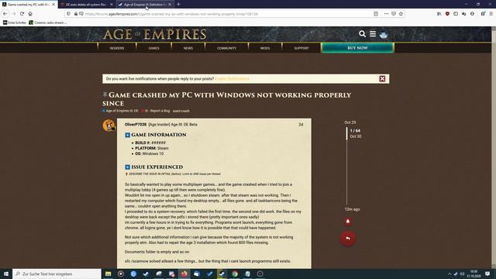Click the red notification bell button
This screenshot has width=496, height=279.
tap(348, 221)
